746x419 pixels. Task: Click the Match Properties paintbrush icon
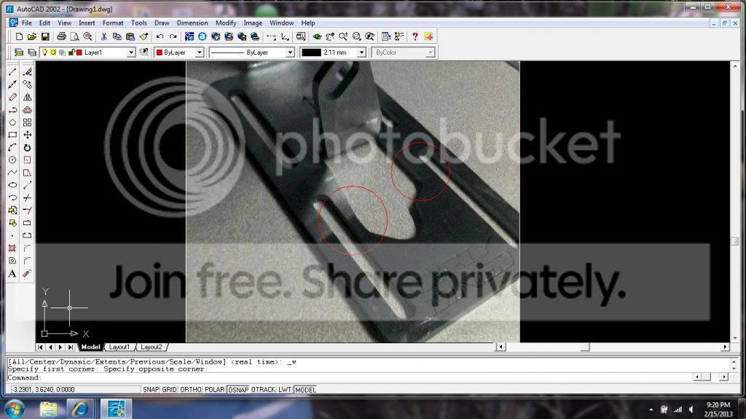[x=144, y=36]
